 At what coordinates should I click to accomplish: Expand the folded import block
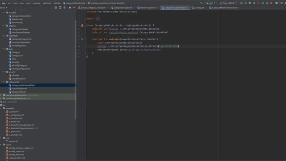[98, 19]
